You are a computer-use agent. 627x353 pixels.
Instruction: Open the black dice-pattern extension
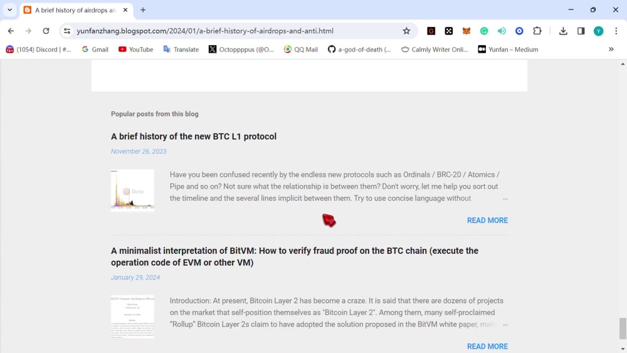pos(449,31)
